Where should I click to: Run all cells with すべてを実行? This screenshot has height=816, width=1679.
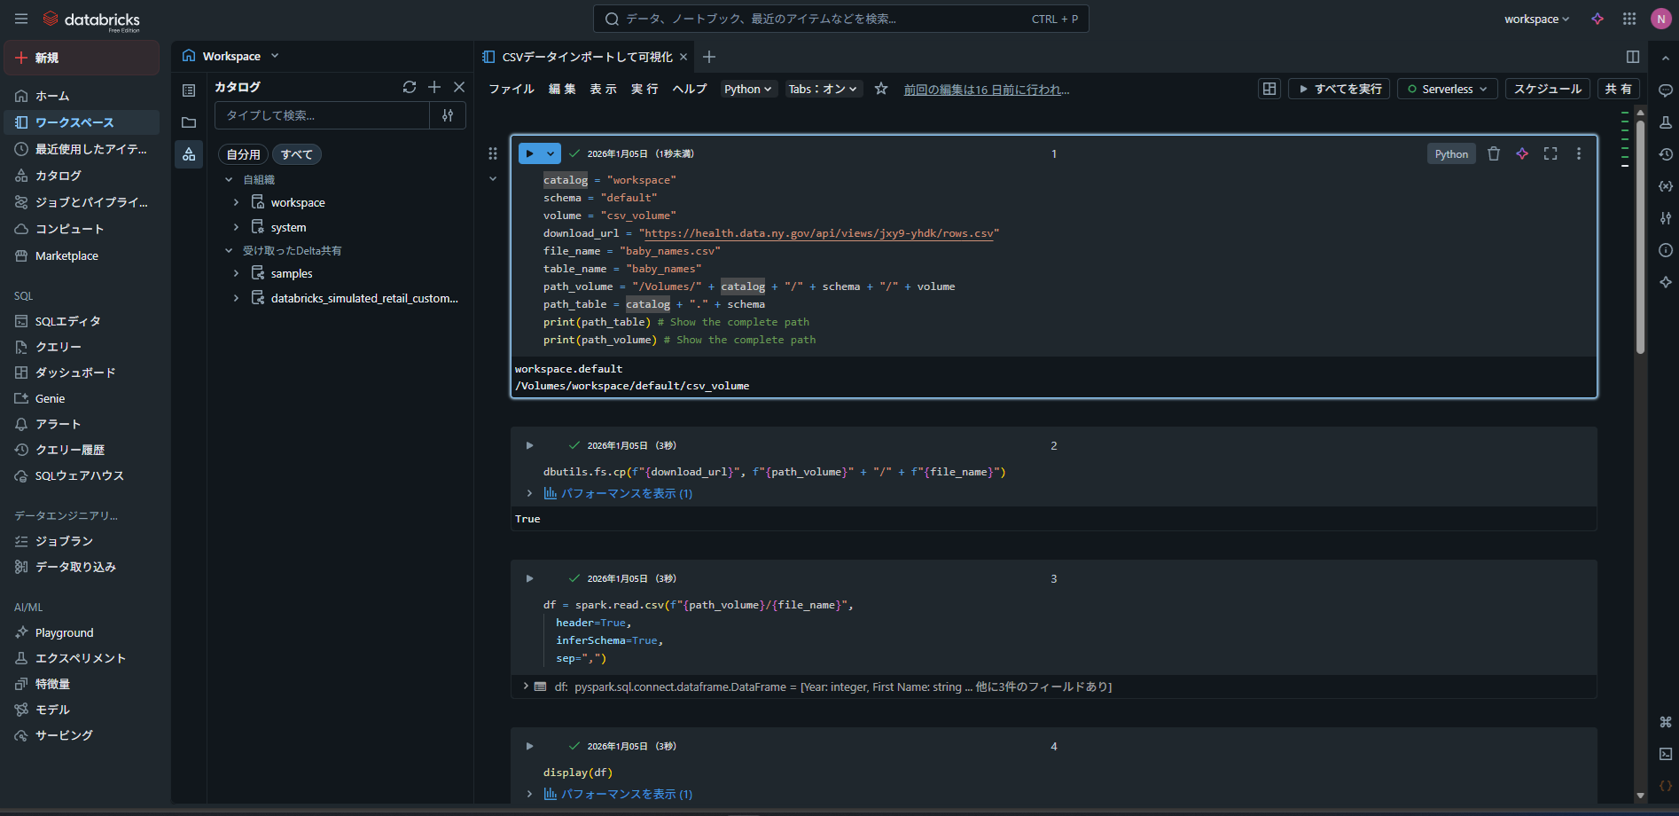[x=1339, y=88]
